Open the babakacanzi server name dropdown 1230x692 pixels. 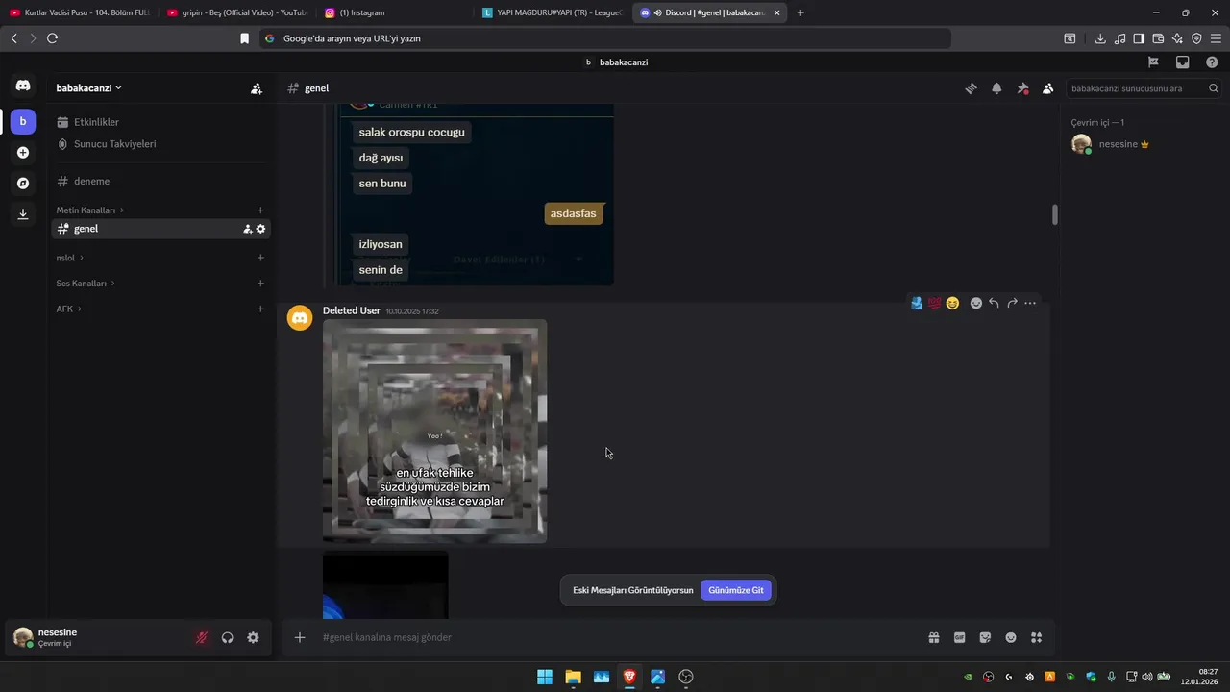pyautogui.click(x=89, y=88)
